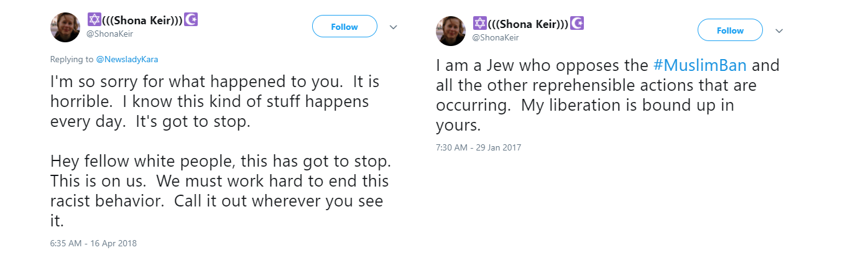Click the Star of David emoji in the reply tweet
This screenshot has height=255, width=845.
coord(93,20)
